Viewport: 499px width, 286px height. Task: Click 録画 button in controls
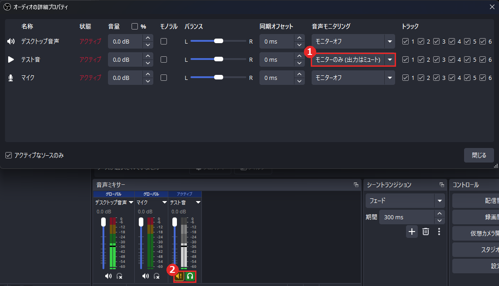tap(476, 217)
